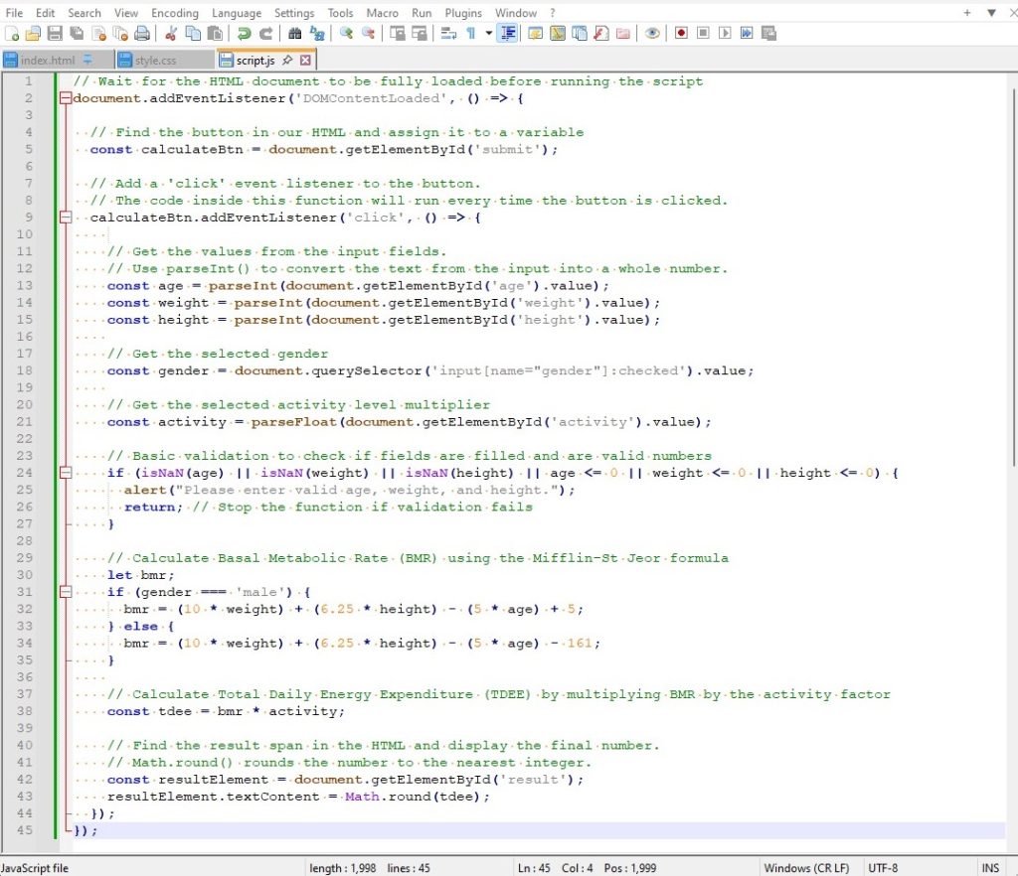Image resolution: width=1018 pixels, height=876 pixels.
Task: Play back recorded macro icon
Action: point(725,33)
